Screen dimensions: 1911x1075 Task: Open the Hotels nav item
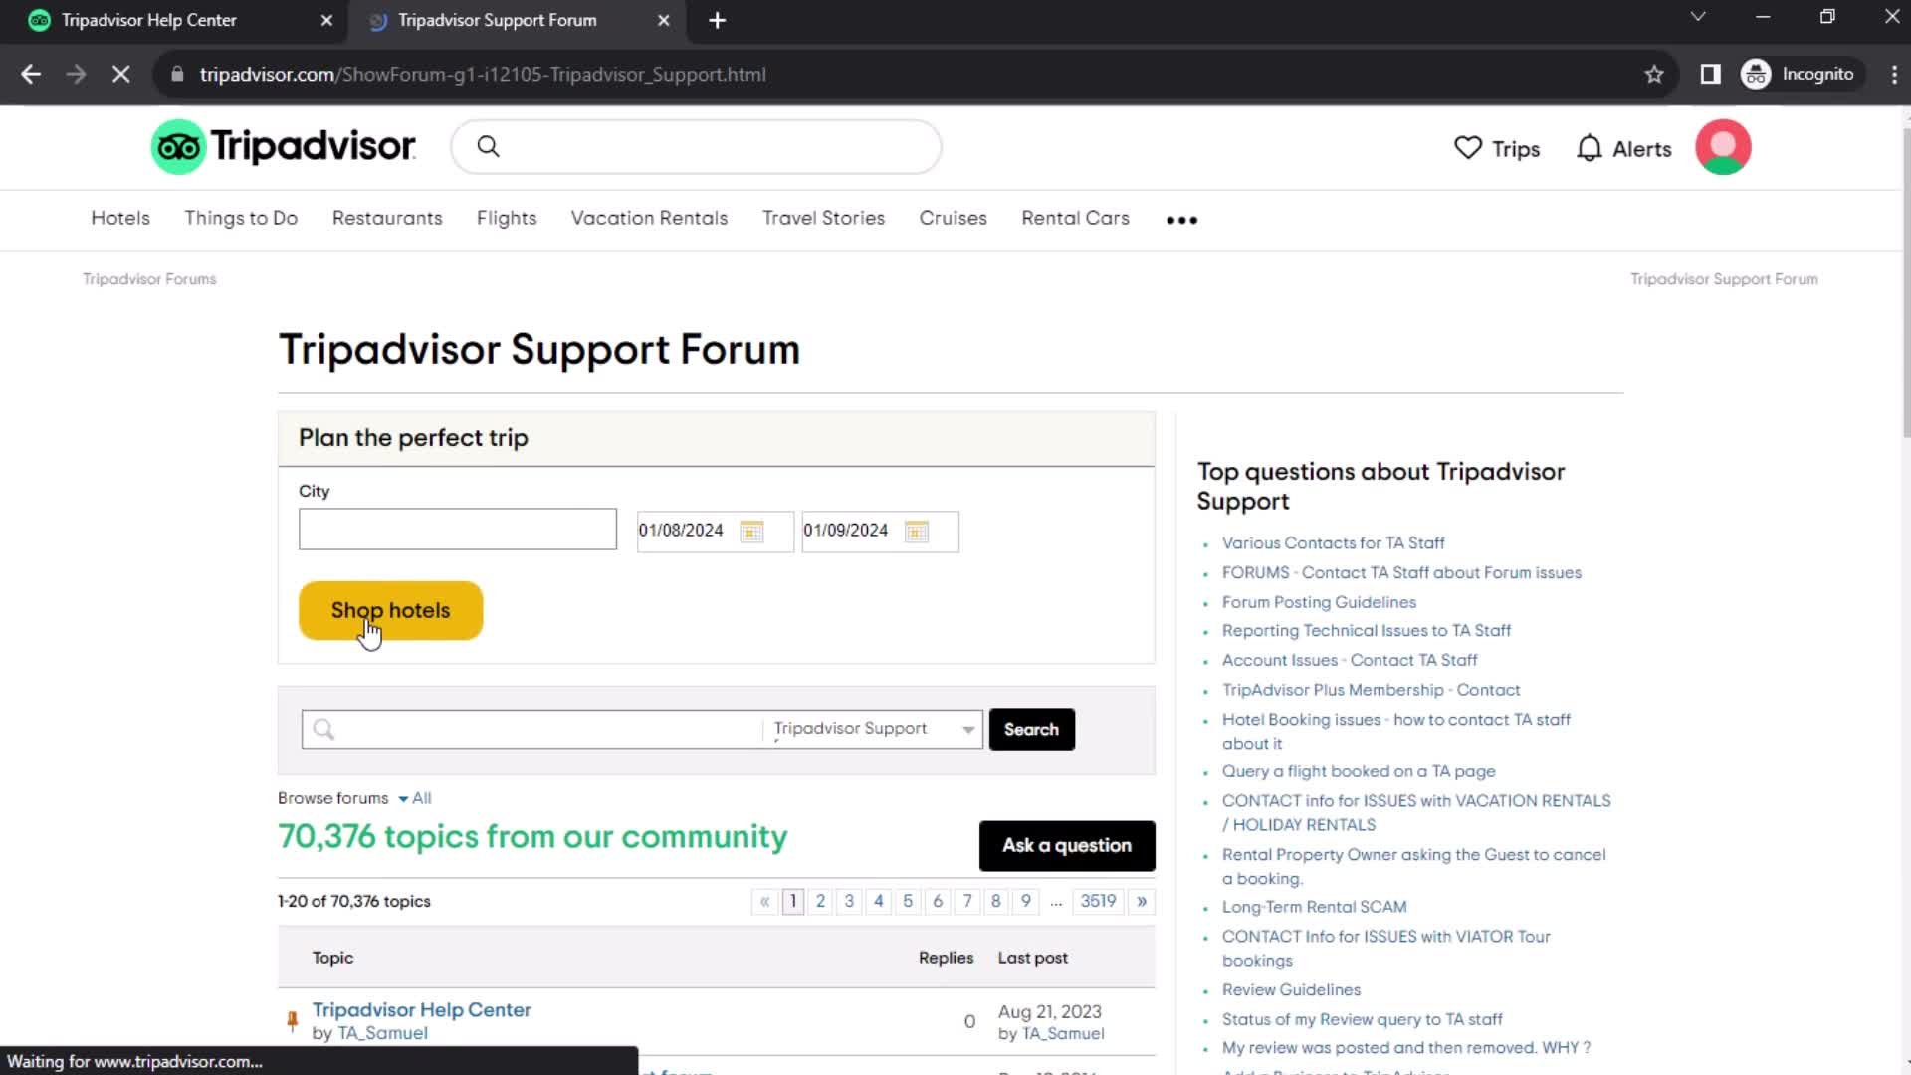[x=120, y=218]
